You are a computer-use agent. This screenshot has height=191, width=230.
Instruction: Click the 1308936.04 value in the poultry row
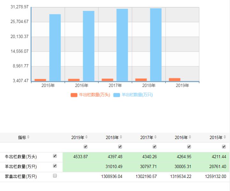click(111, 176)
